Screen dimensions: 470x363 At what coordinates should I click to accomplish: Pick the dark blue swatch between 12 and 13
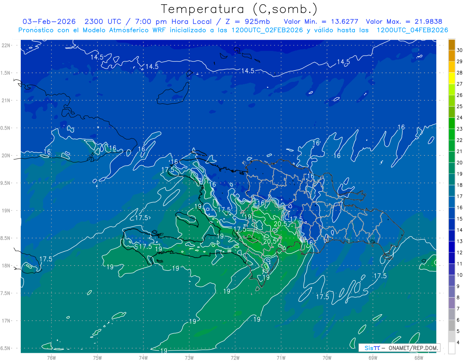pyautogui.click(x=452, y=247)
